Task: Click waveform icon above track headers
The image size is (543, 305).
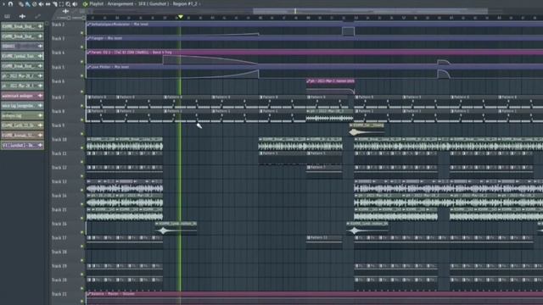Action: (x=66, y=11)
